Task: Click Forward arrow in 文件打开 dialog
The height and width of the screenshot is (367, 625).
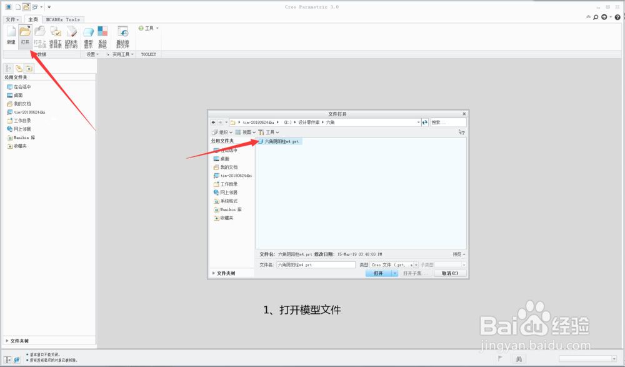Action: click(220, 123)
